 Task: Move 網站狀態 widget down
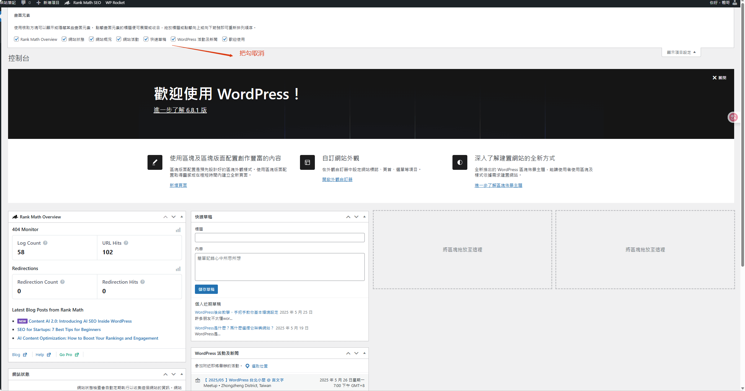(x=174, y=374)
